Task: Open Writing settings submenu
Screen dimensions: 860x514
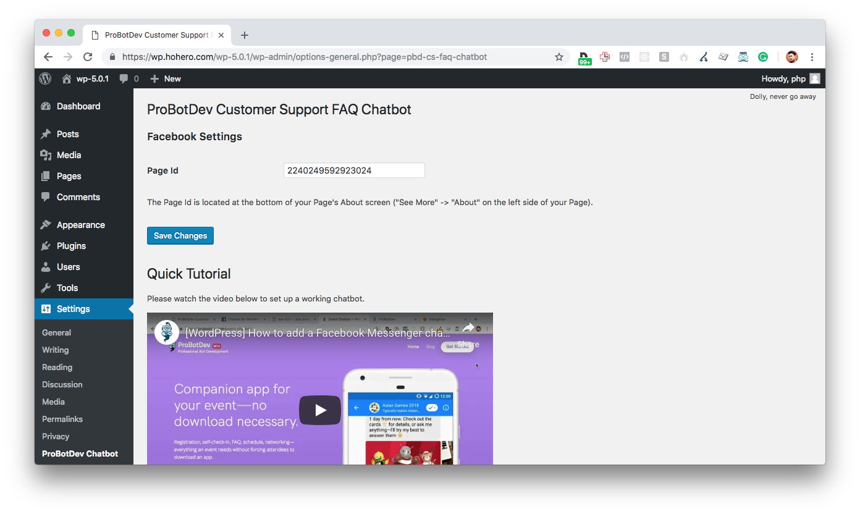Action: [56, 350]
